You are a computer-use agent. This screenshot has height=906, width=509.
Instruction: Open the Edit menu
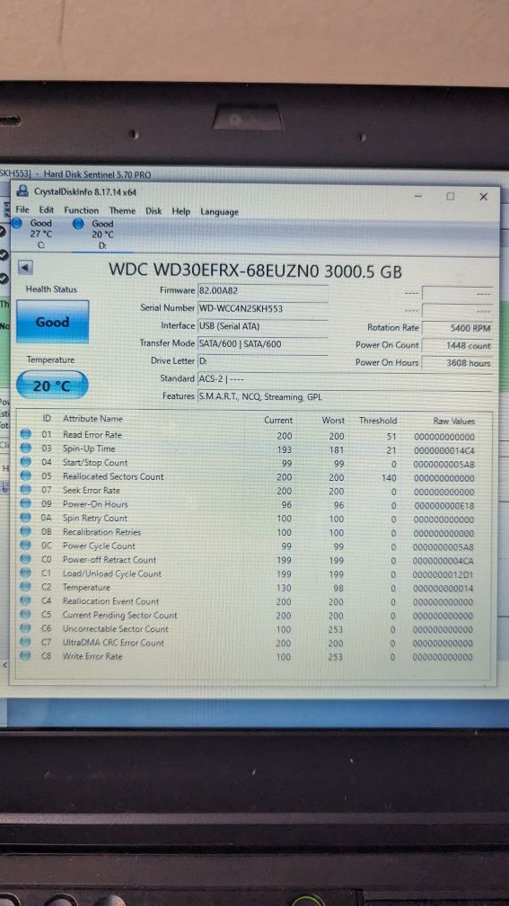[x=47, y=210]
